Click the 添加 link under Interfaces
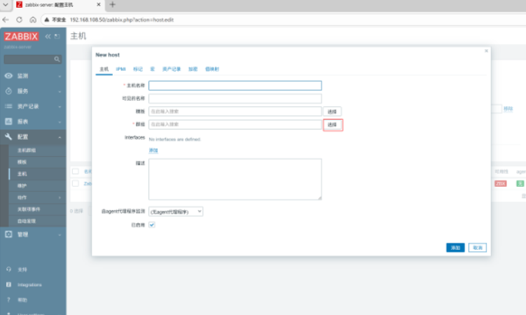 (153, 150)
